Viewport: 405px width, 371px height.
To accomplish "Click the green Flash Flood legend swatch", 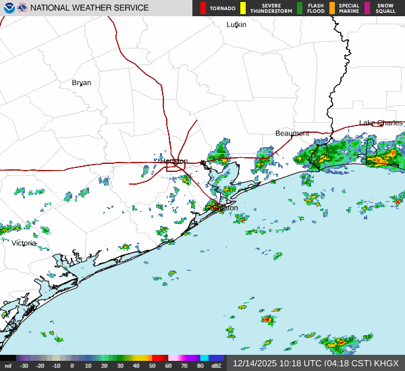I will 300,8.
